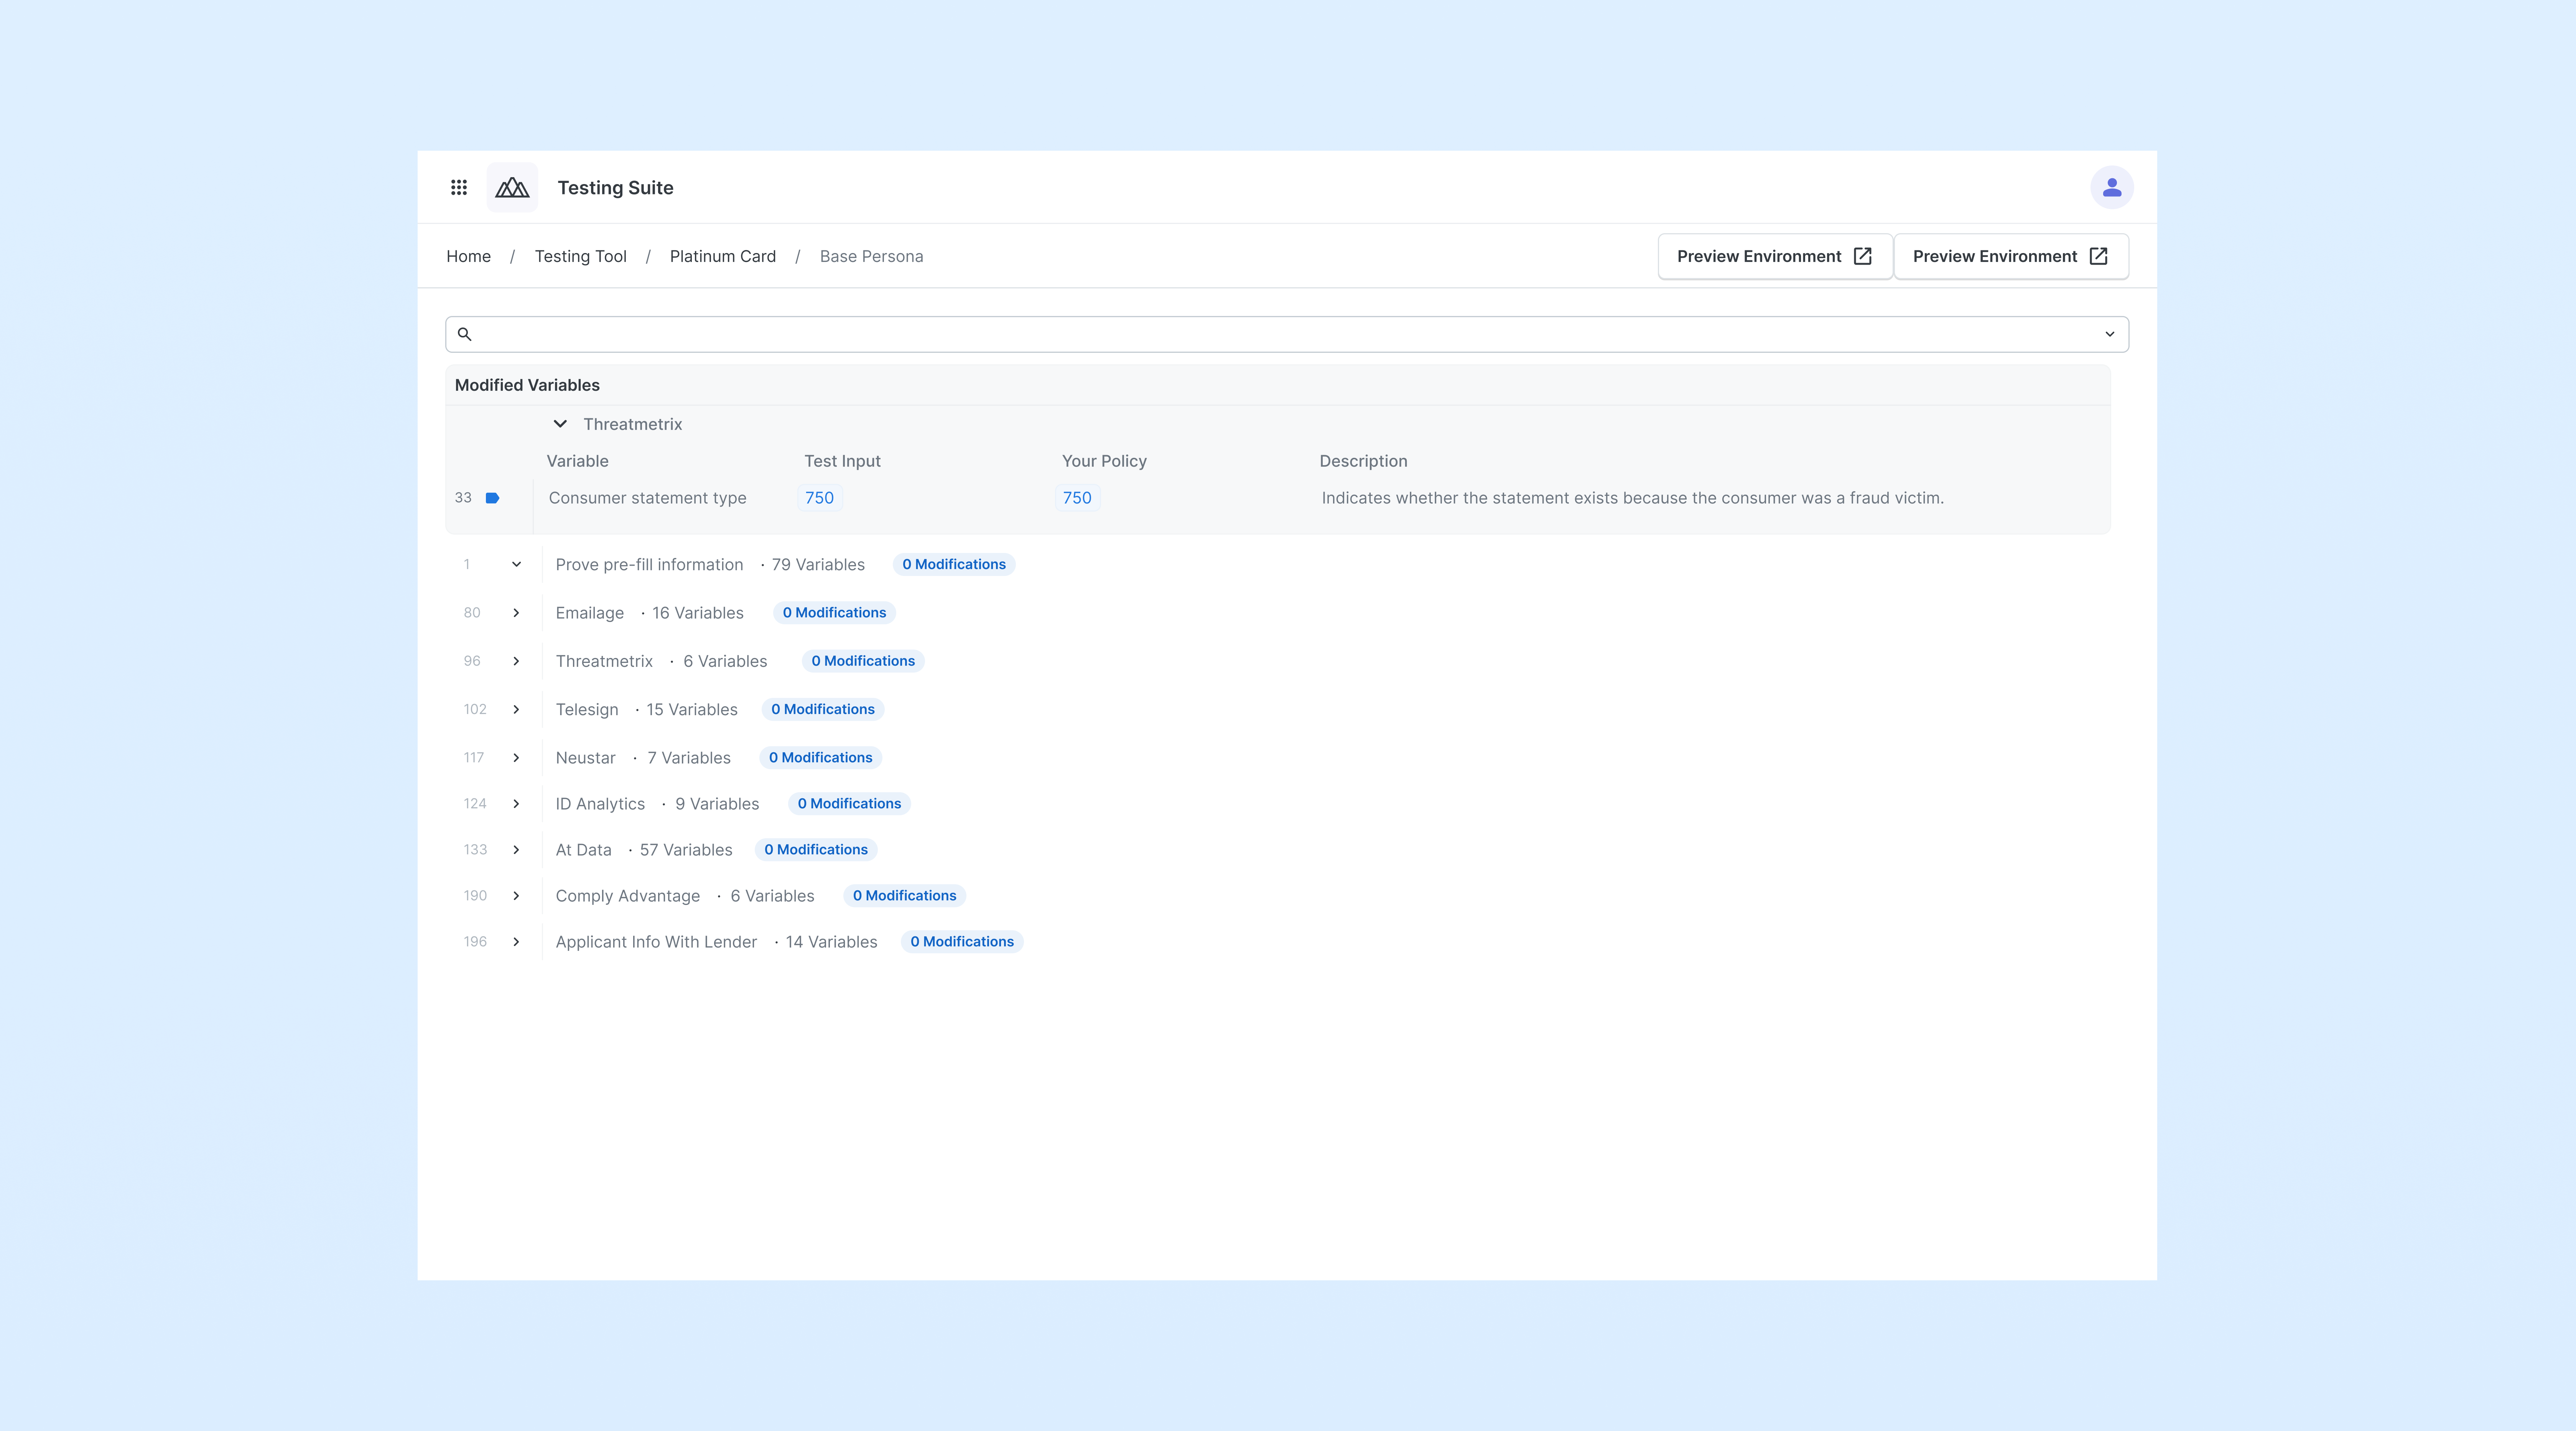Collapse the Prove pre-fill information section
This screenshot has width=2576, height=1431.
pos(516,564)
